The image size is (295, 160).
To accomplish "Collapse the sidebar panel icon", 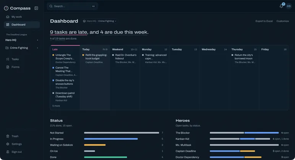I will click(x=36, y=8).
